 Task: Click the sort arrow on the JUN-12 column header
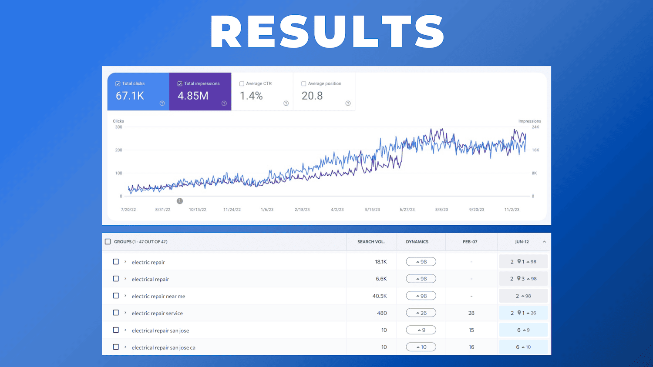(544, 242)
